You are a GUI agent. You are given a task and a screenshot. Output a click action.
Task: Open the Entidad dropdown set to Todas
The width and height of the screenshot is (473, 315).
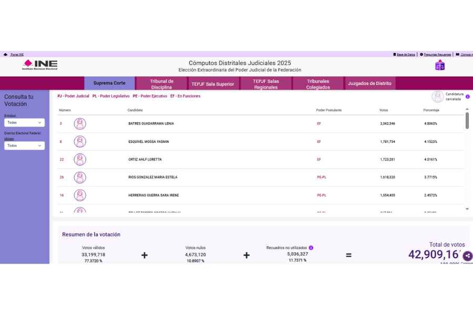pos(24,122)
